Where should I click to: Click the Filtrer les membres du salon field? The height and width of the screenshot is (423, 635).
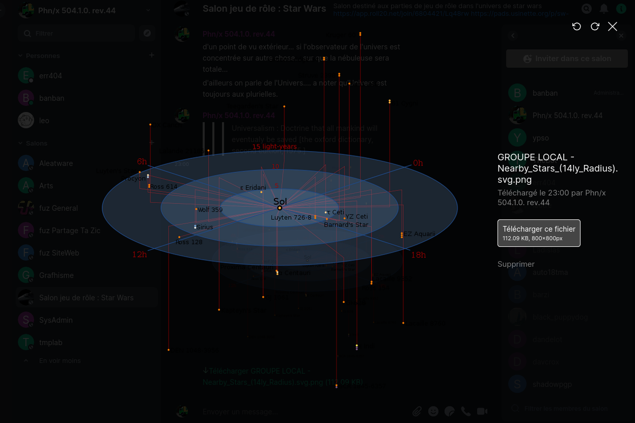(x=566, y=408)
